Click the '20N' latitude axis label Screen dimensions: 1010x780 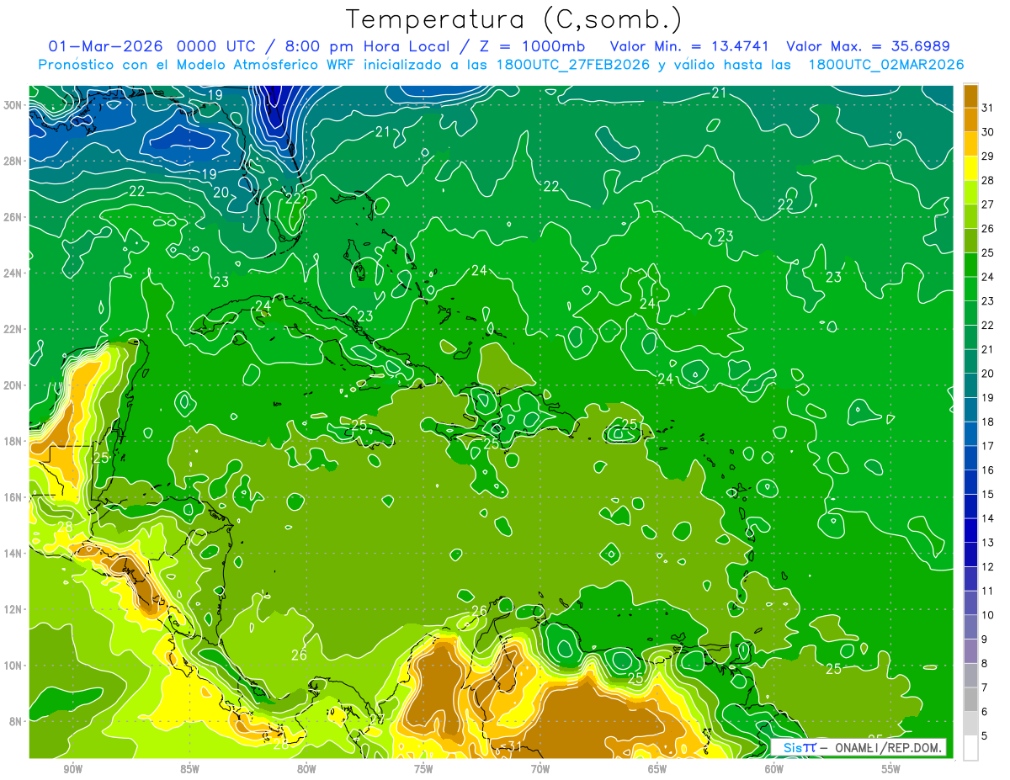13,385
